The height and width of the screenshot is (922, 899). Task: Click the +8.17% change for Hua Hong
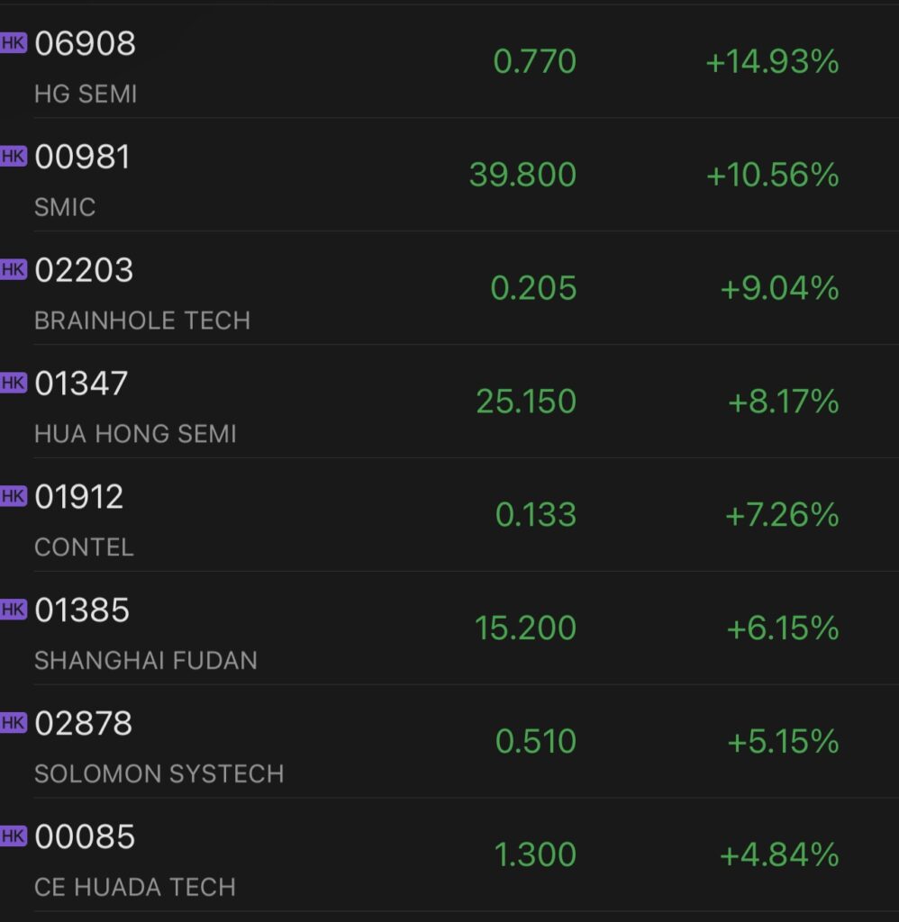point(783,402)
